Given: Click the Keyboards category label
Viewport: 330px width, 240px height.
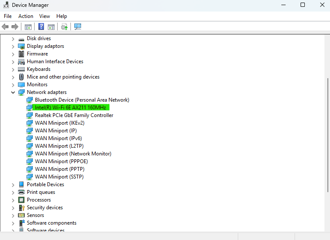Looking at the screenshot, I should coord(38,69).
